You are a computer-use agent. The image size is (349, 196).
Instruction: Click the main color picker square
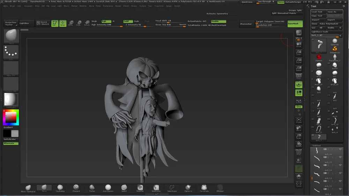point(11,117)
